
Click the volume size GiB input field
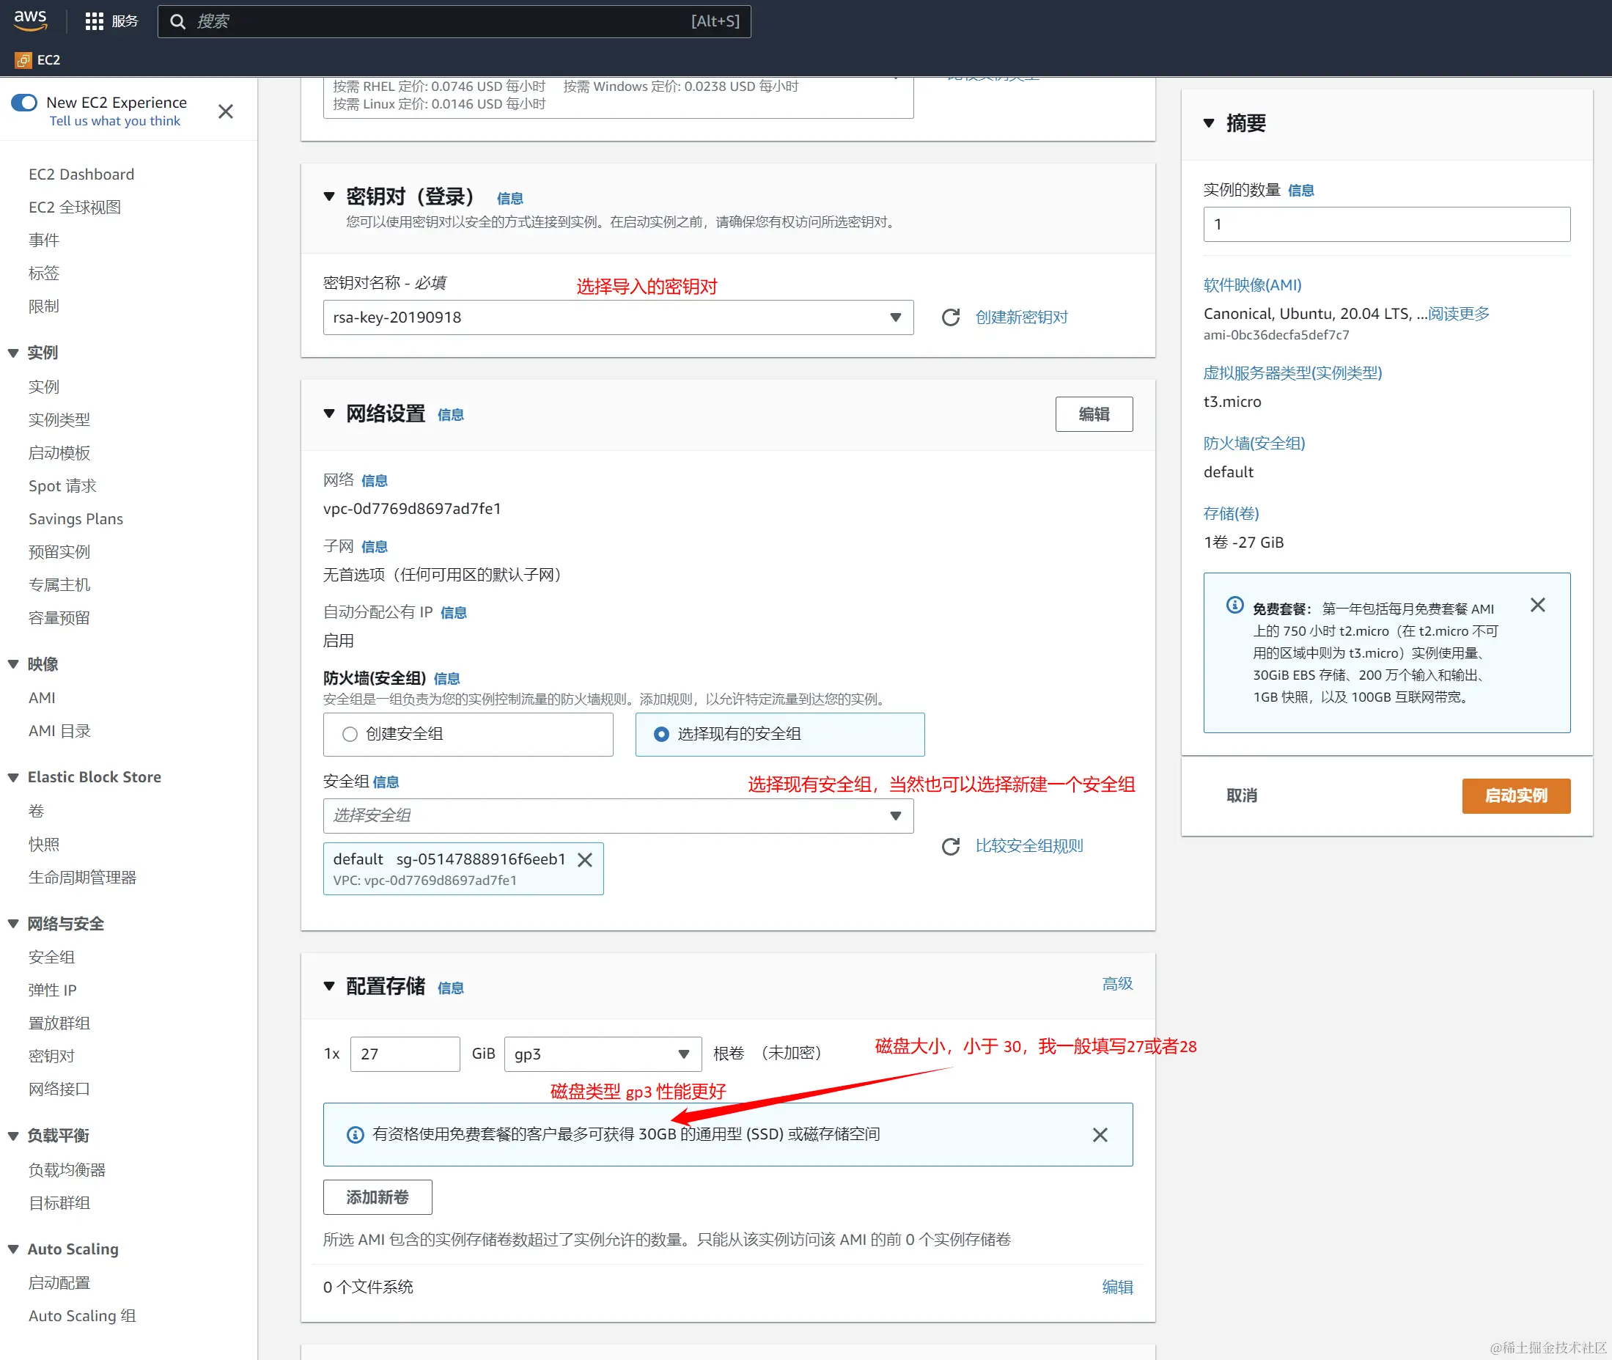(x=405, y=1054)
